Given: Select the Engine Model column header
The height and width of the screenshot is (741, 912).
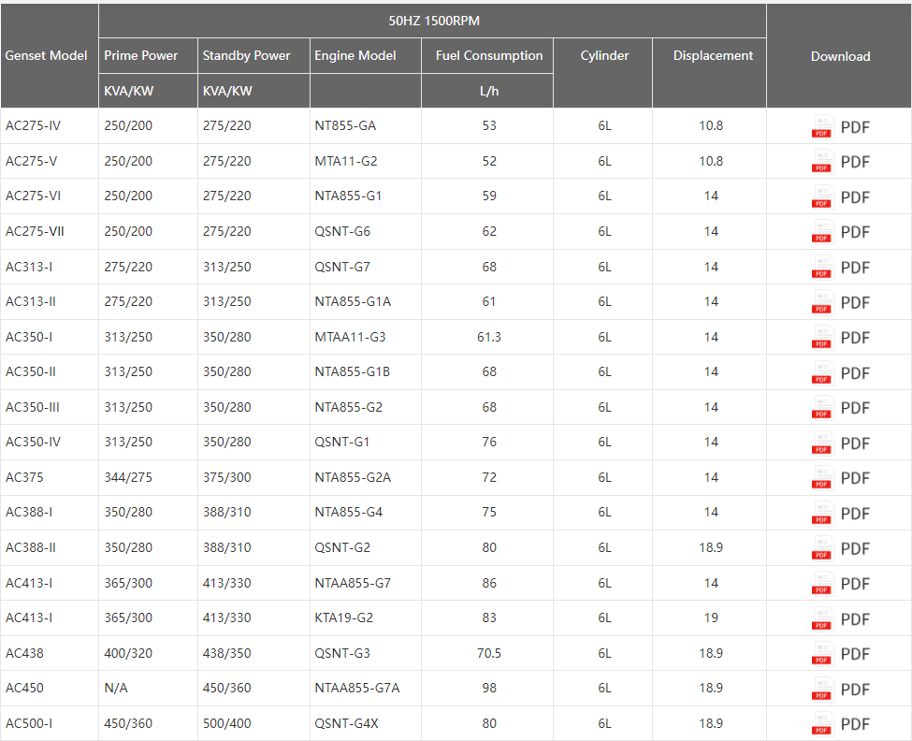Looking at the screenshot, I should (x=365, y=56).
